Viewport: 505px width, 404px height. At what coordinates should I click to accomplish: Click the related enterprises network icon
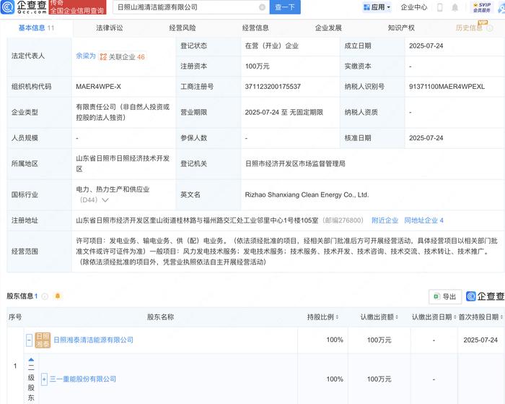pos(103,57)
